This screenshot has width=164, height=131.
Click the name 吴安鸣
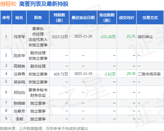[x=19, y=82]
